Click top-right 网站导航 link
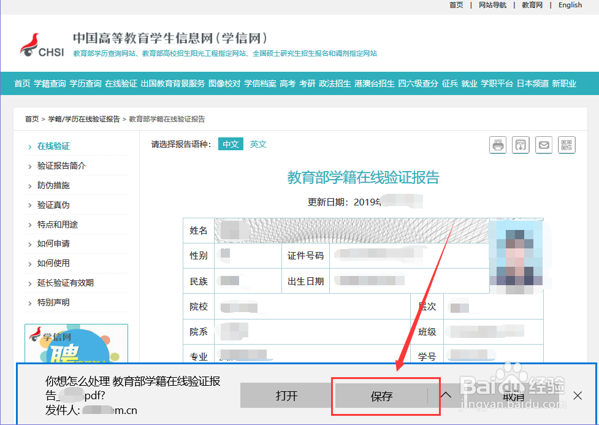This screenshot has width=599, height=425. pos(492,5)
